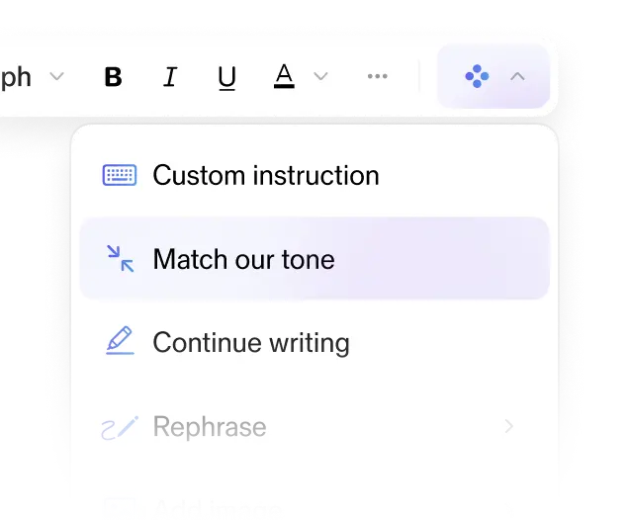Click the AI assistant sparkle icon

[477, 77]
